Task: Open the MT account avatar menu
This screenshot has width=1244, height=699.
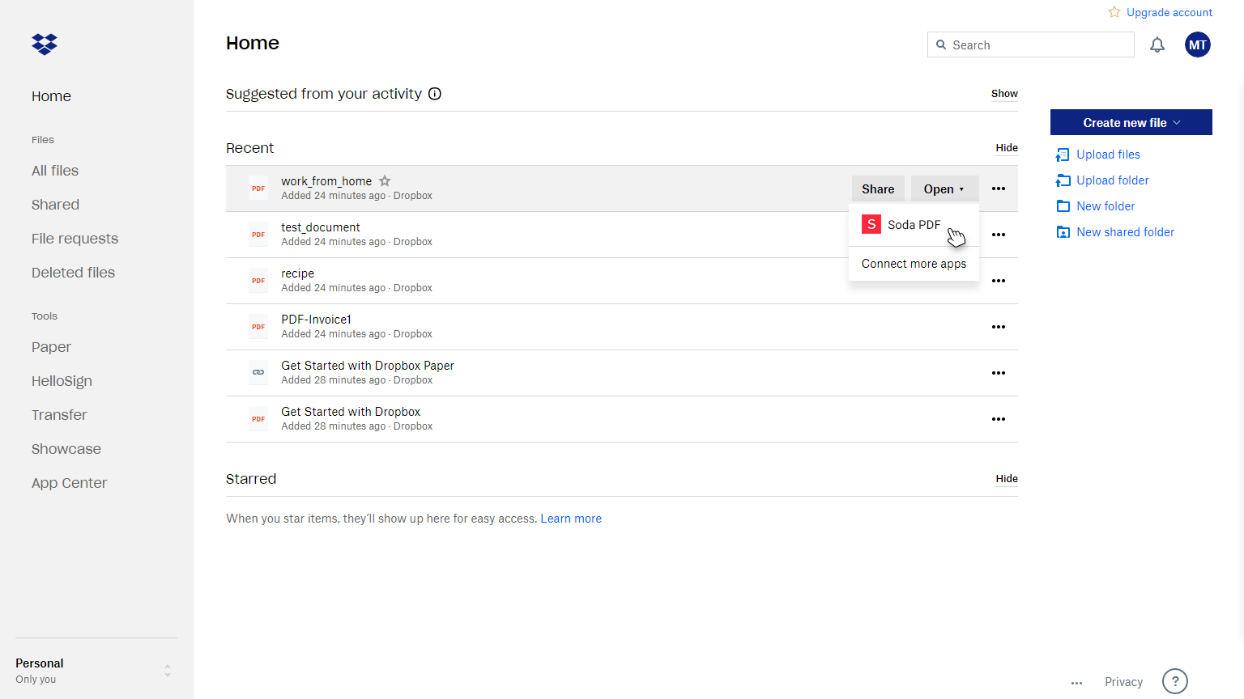Action: coord(1197,45)
